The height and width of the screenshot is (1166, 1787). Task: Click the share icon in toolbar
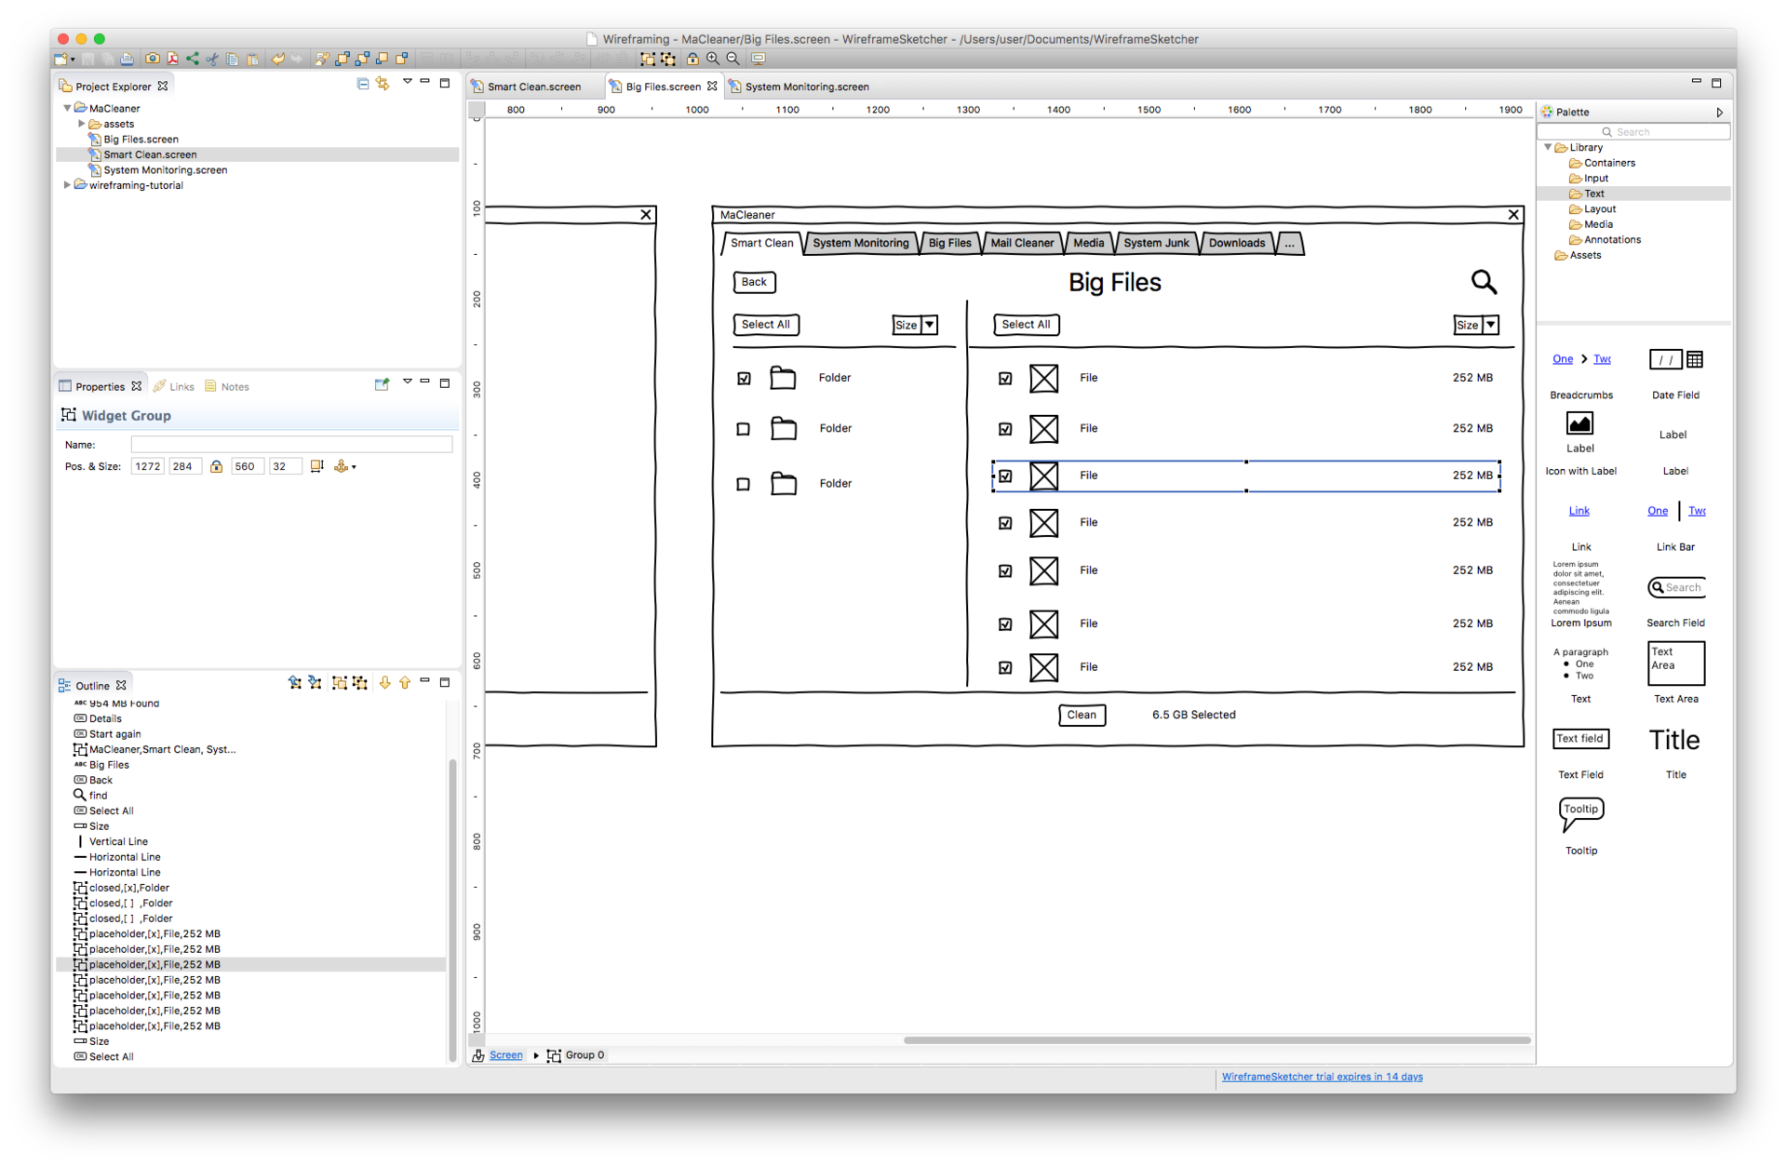(x=193, y=59)
